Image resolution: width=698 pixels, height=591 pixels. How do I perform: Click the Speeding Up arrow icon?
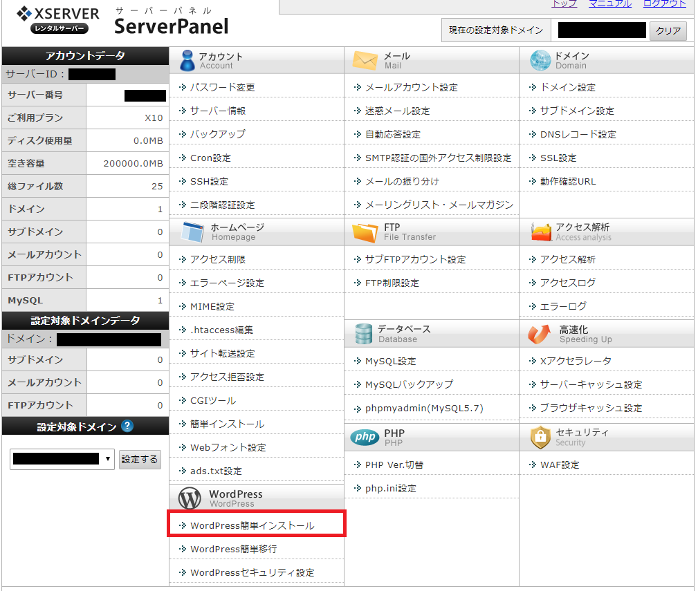click(x=539, y=334)
